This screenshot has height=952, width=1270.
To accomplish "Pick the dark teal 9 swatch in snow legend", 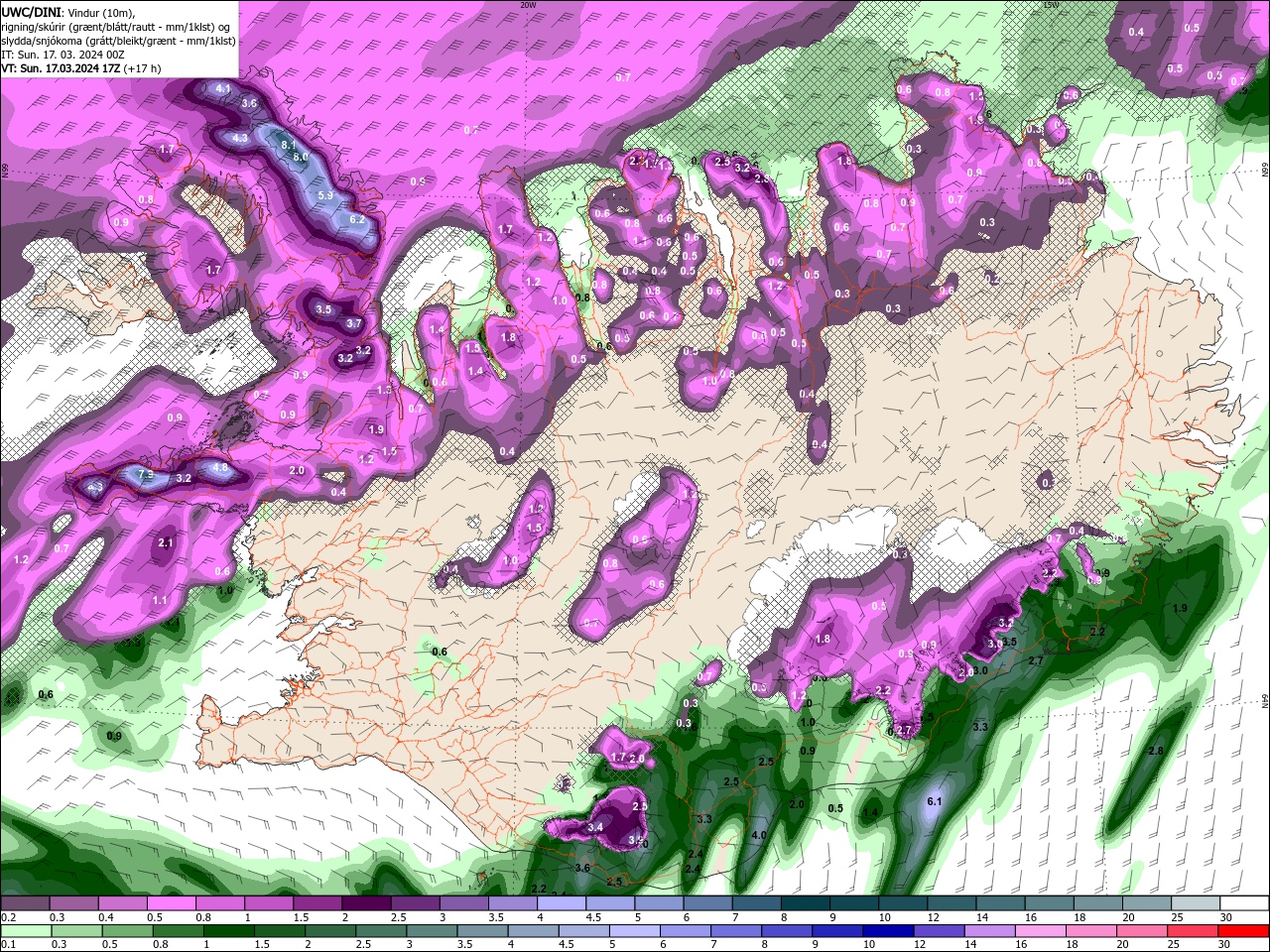I will (852, 903).
